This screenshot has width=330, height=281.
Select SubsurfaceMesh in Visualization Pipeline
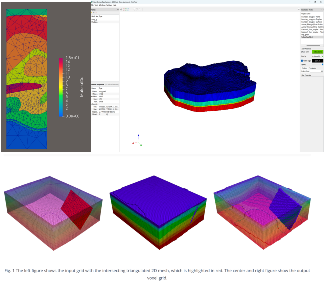[x=312, y=37]
